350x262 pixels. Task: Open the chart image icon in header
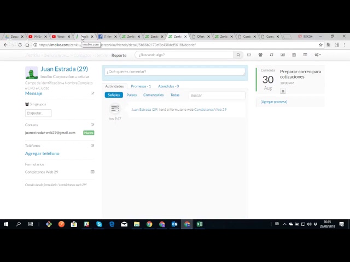click(x=283, y=55)
